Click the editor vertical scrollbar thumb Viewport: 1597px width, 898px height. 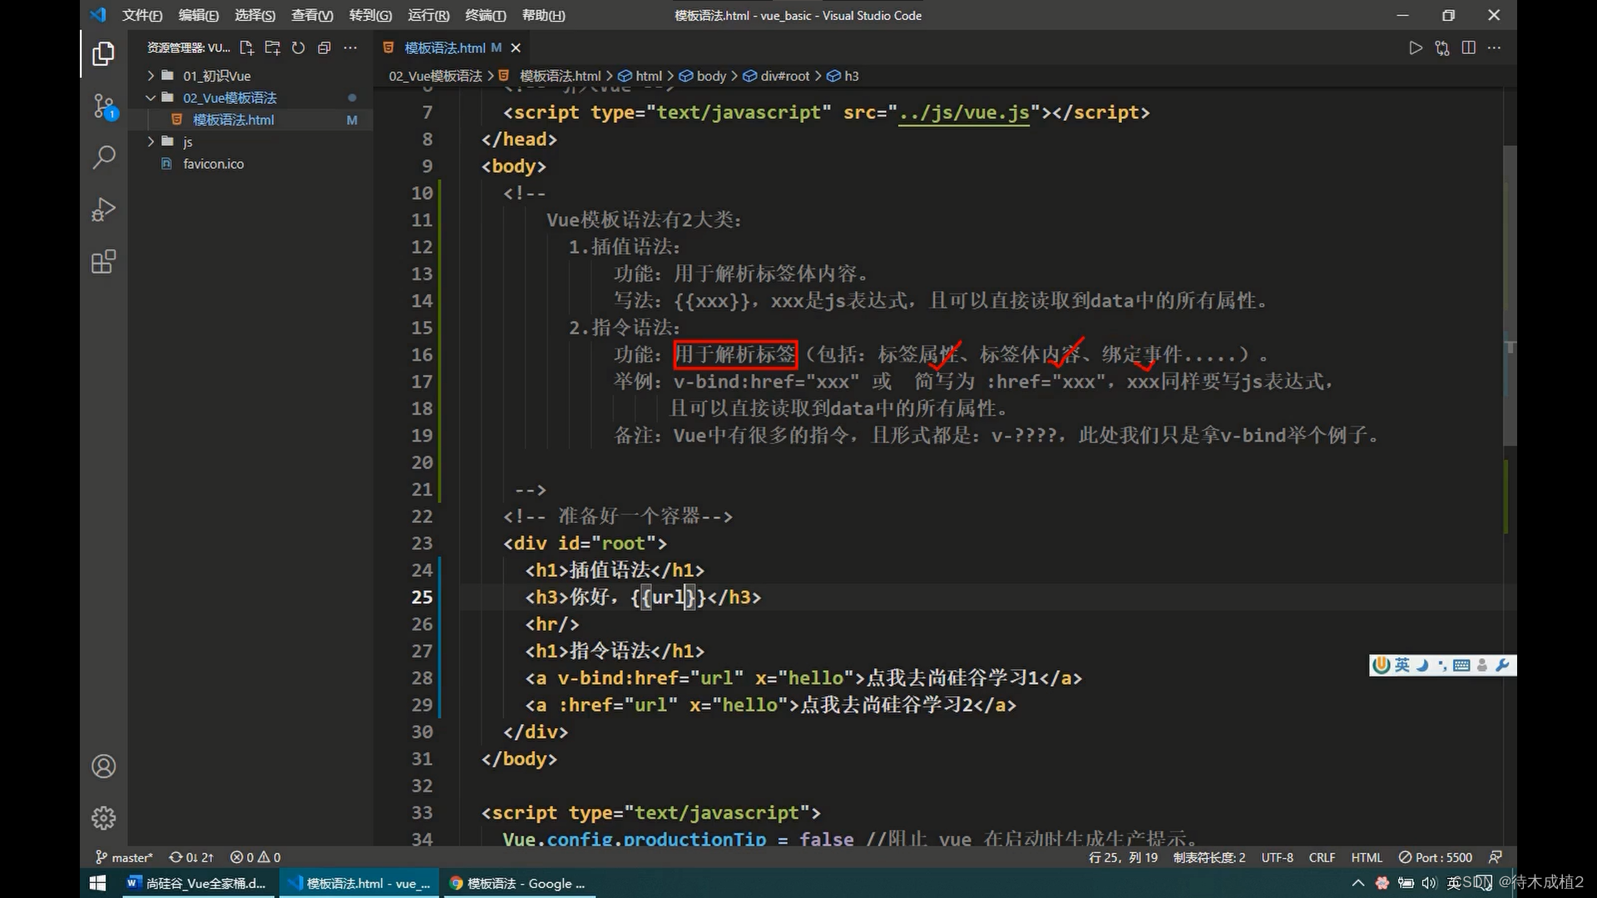[1510, 295]
